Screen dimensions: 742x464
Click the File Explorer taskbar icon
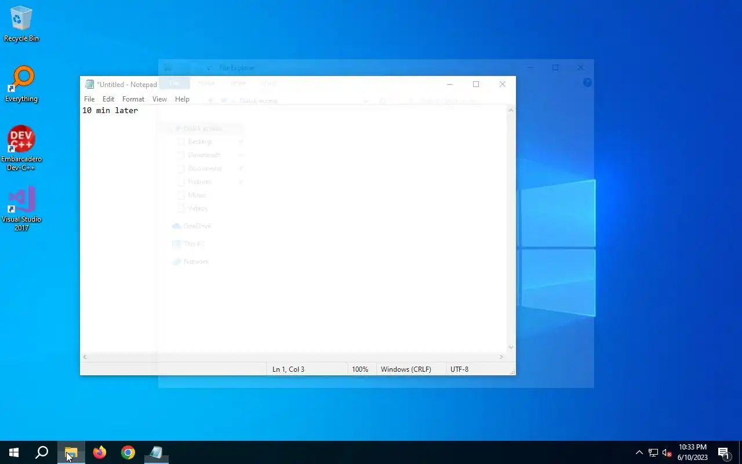pyautogui.click(x=71, y=452)
